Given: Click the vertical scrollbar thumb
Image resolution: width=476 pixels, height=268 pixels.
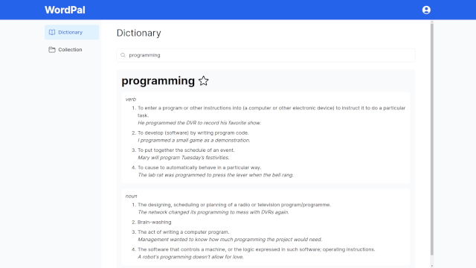Looking at the screenshot, I should [x=431, y=138].
